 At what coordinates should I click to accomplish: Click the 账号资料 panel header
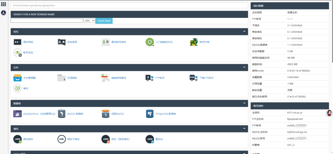point(290,106)
